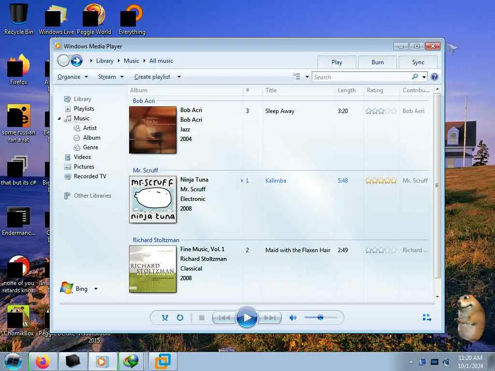
Task: Sort by the Album column header
Action: [185, 90]
